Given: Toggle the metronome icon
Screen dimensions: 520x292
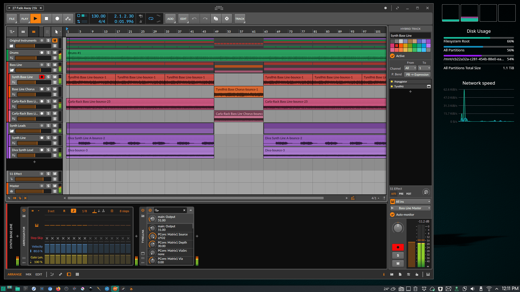Looking at the screenshot, I should [141, 21].
